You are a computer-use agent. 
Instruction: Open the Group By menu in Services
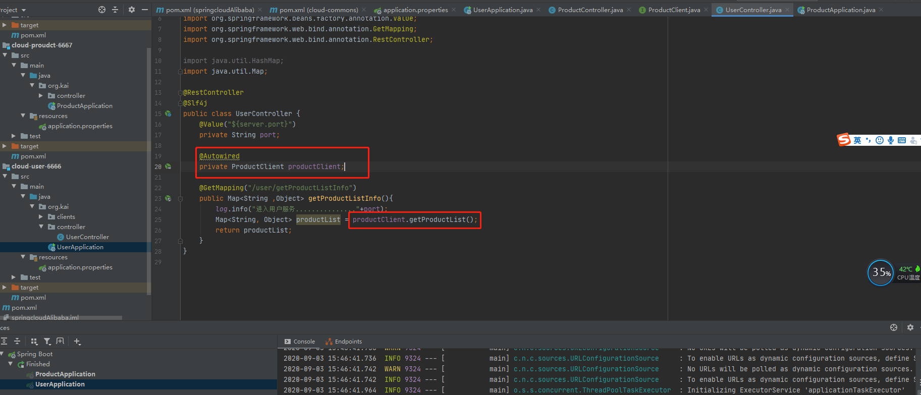pyautogui.click(x=34, y=342)
